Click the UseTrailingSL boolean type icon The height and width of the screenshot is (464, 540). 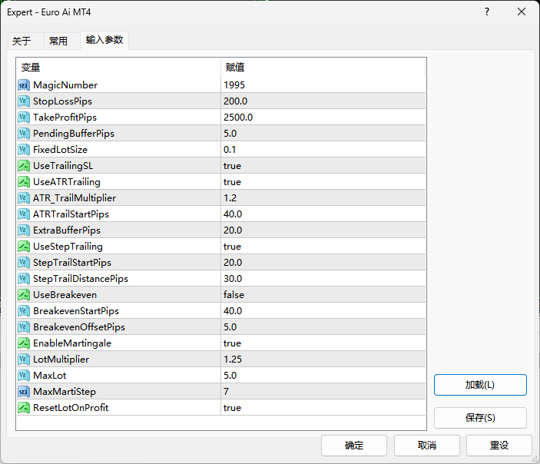tap(23, 166)
